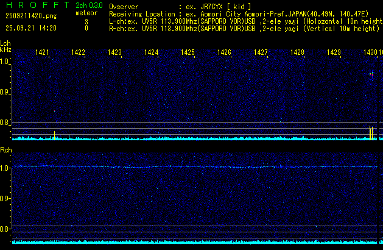Click the 25.09.21 14:20 timestamp
383x250 pixels.
pos(30,28)
